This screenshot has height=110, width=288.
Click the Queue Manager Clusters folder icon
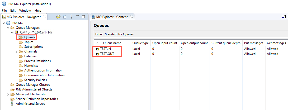[x=12, y=85]
